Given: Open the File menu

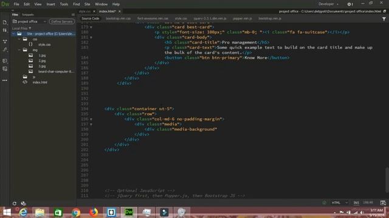Looking at the screenshot, I should pos(16,4).
